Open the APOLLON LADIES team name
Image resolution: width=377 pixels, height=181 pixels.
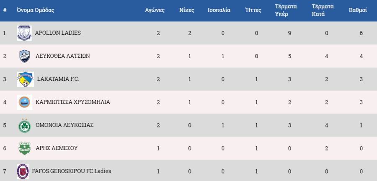[58, 33]
